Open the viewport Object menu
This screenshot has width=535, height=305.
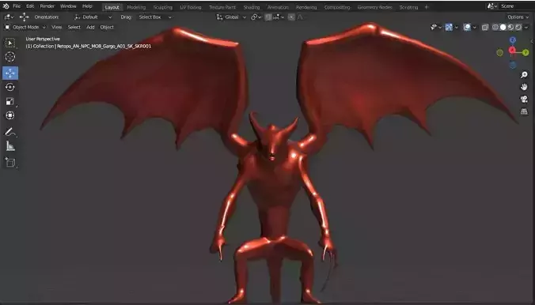click(x=107, y=28)
